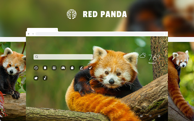Open the games controller icon
Viewport: 194px width, 121px height.
63,68
